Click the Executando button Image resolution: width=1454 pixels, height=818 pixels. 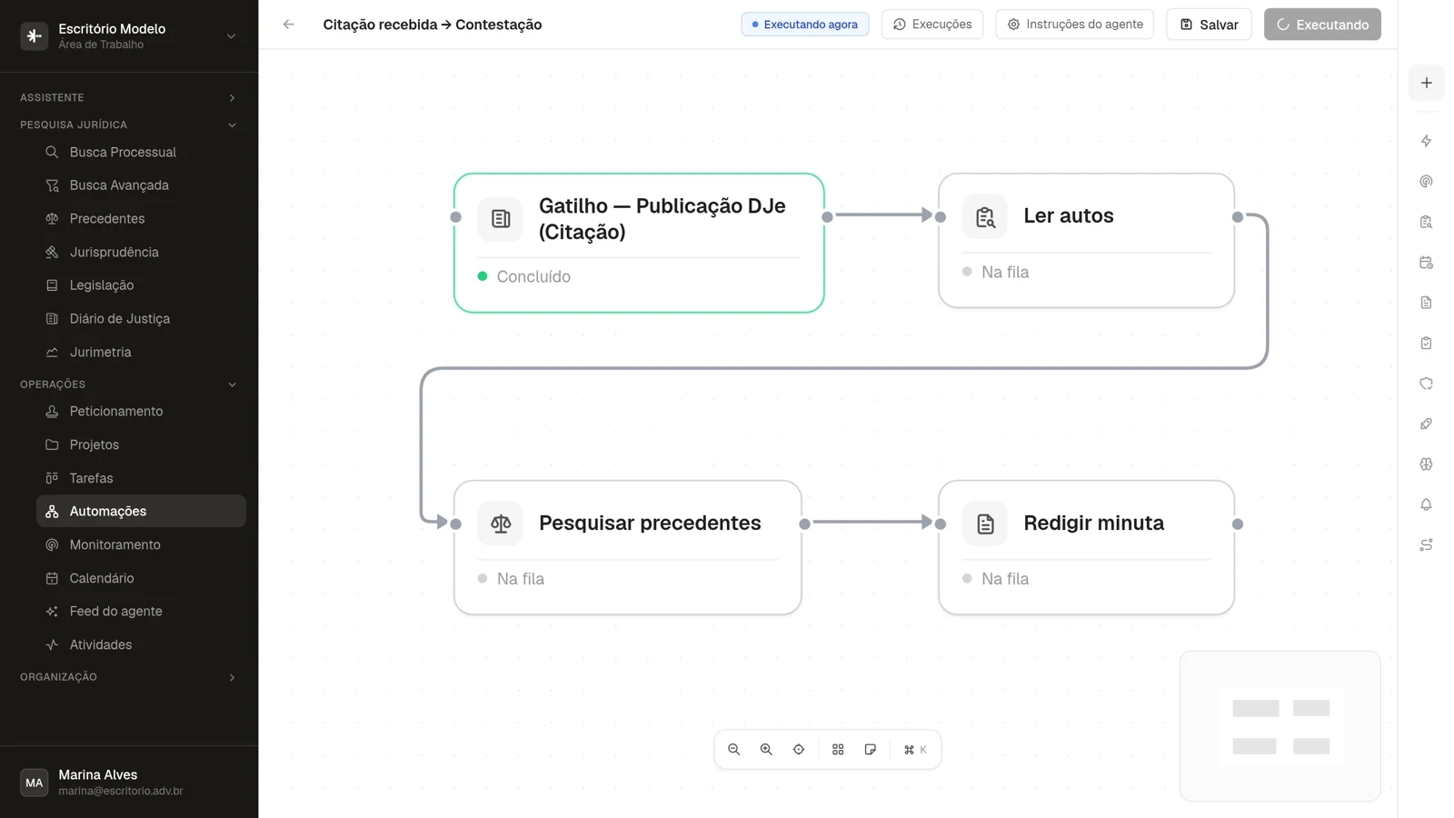point(1322,25)
